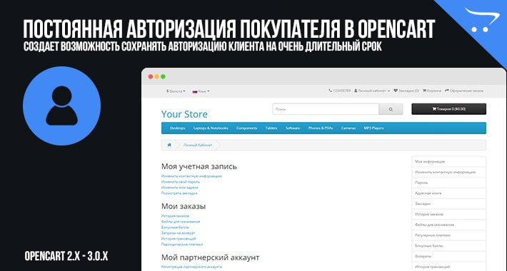Open the Личный кабинет top dropdown

(x=372, y=91)
